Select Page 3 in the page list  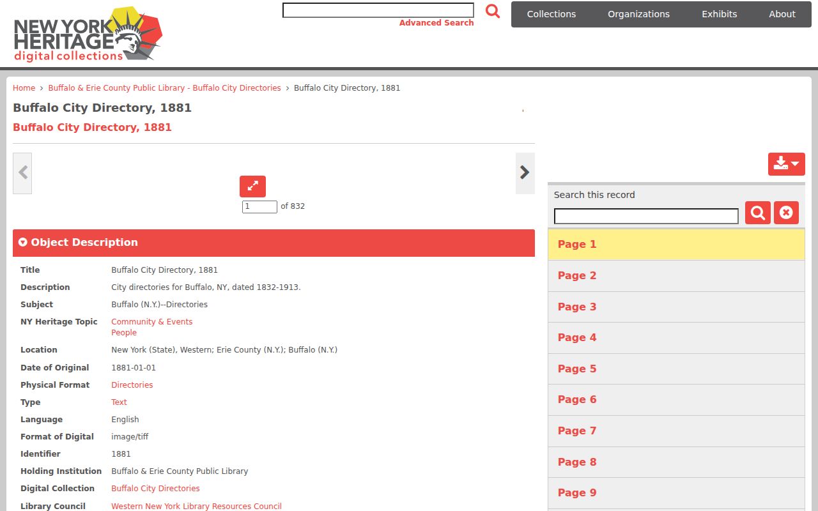pos(676,307)
